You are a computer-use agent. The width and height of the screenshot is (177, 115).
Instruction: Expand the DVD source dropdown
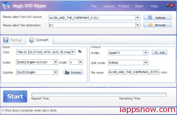click(x=137, y=18)
